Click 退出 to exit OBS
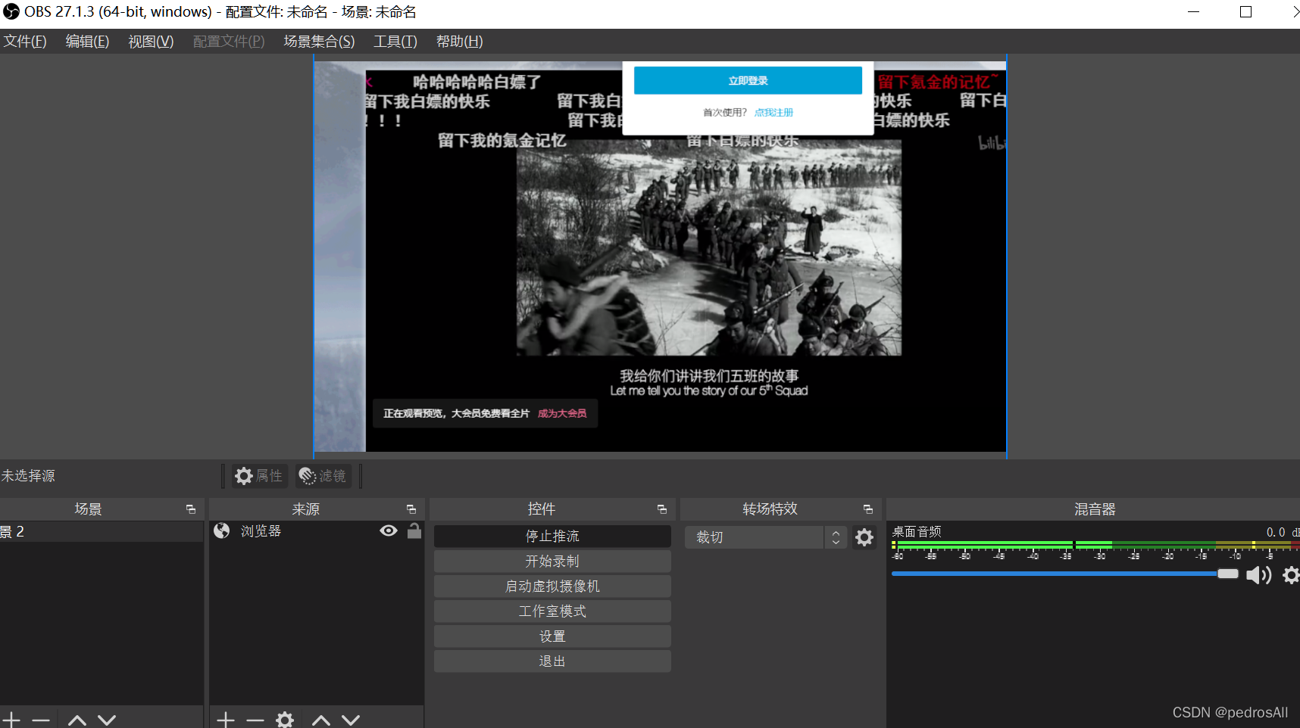 (552, 661)
